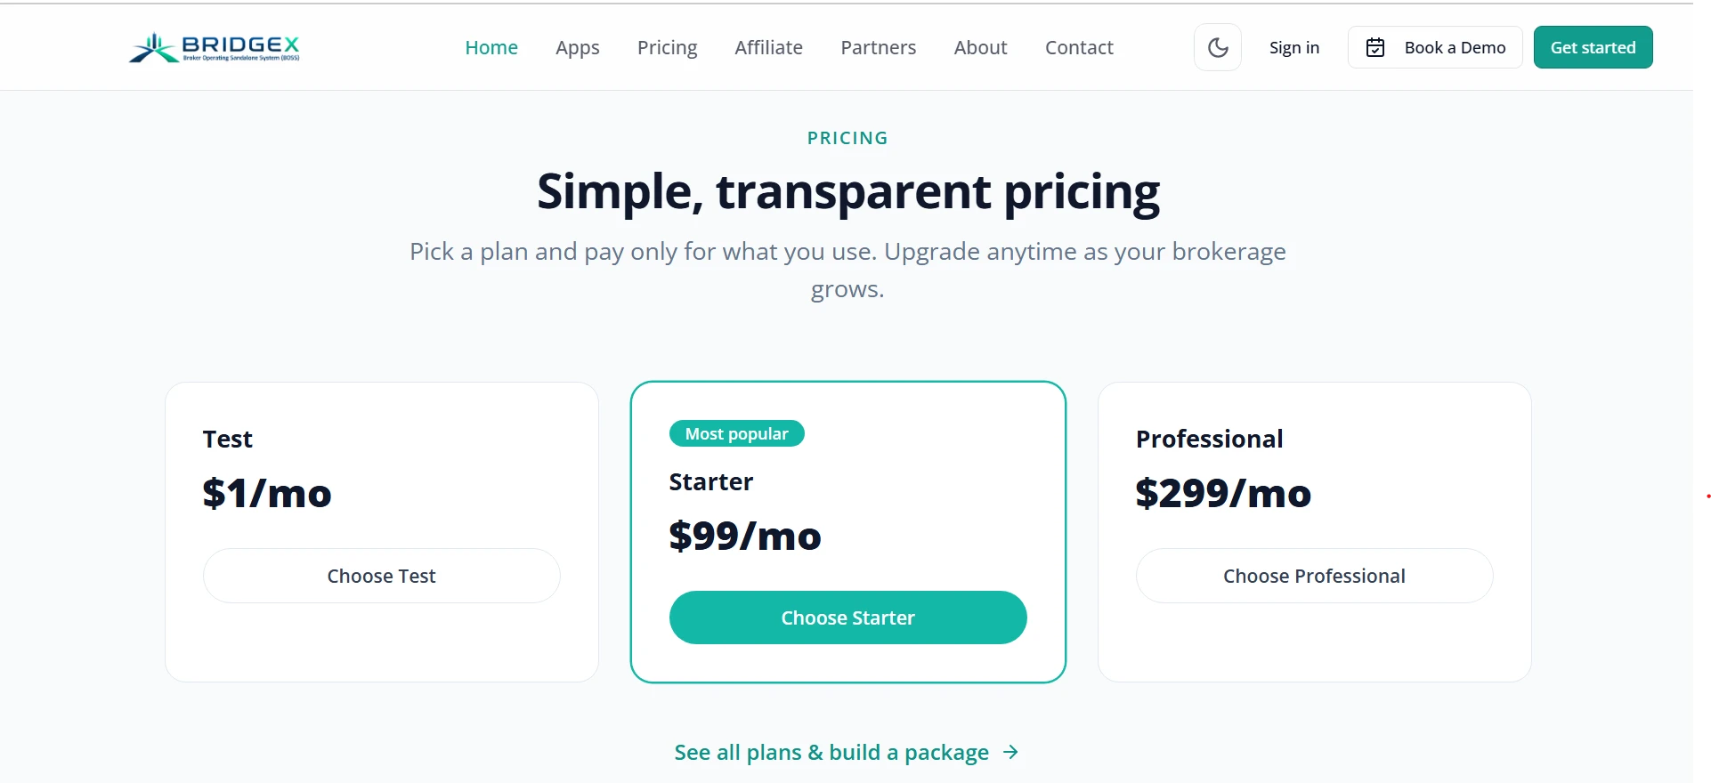
Task: Click the Book a Demo button
Action: coord(1435,47)
